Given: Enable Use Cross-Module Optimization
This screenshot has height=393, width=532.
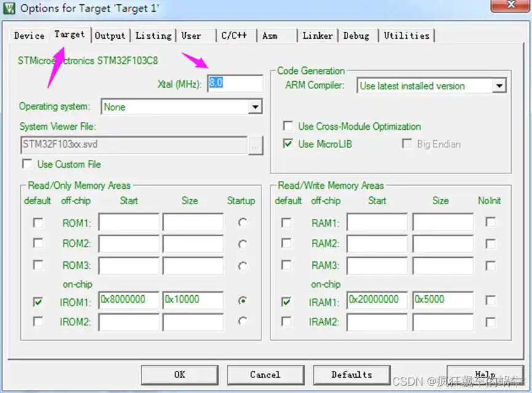Looking at the screenshot, I should pyautogui.click(x=288, y=126).
